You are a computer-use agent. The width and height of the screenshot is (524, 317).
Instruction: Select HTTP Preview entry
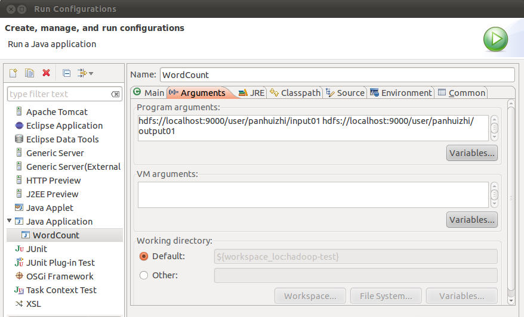[54, 180]
